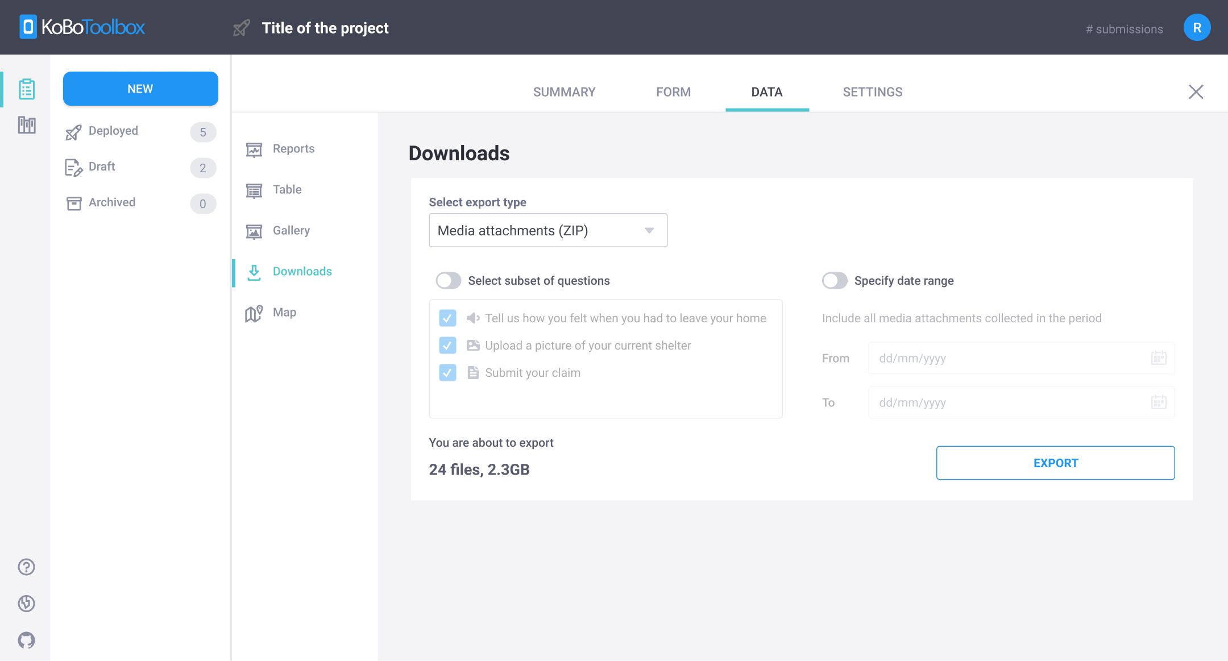Click the NEW project button
The height and width of the screenshot is (661, 1228).
pyautogui.click(x=140, y=89)
